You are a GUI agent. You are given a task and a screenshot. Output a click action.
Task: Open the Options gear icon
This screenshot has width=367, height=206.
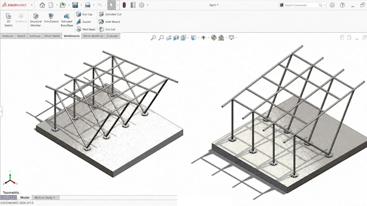pos(141,5)
